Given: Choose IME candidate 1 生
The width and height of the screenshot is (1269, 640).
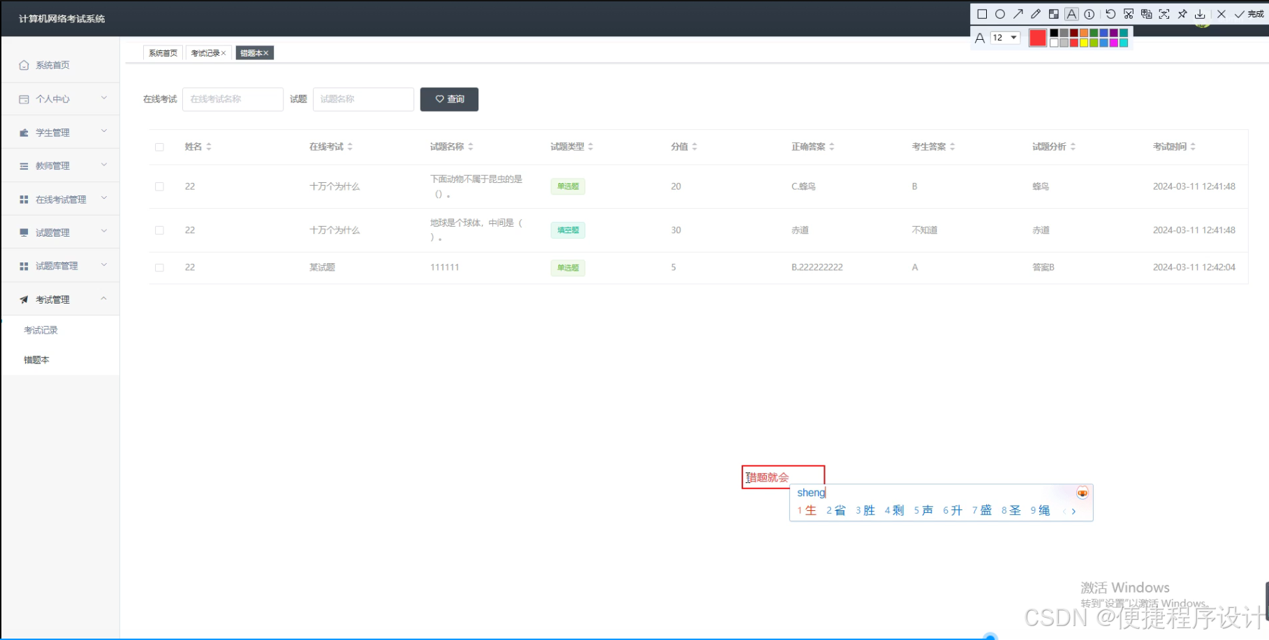Looking at the screenshot, I should (807, 510).
